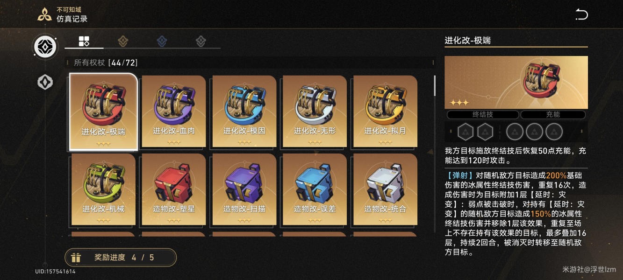Select the lower hexagon sidebar icon
The width and height of the screenshot is (623, 280).
pyautogui.click(x=45, y=83)
